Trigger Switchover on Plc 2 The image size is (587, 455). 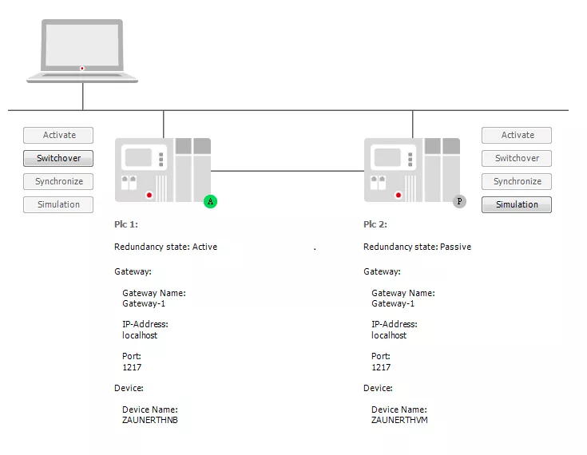coord(517,158)
